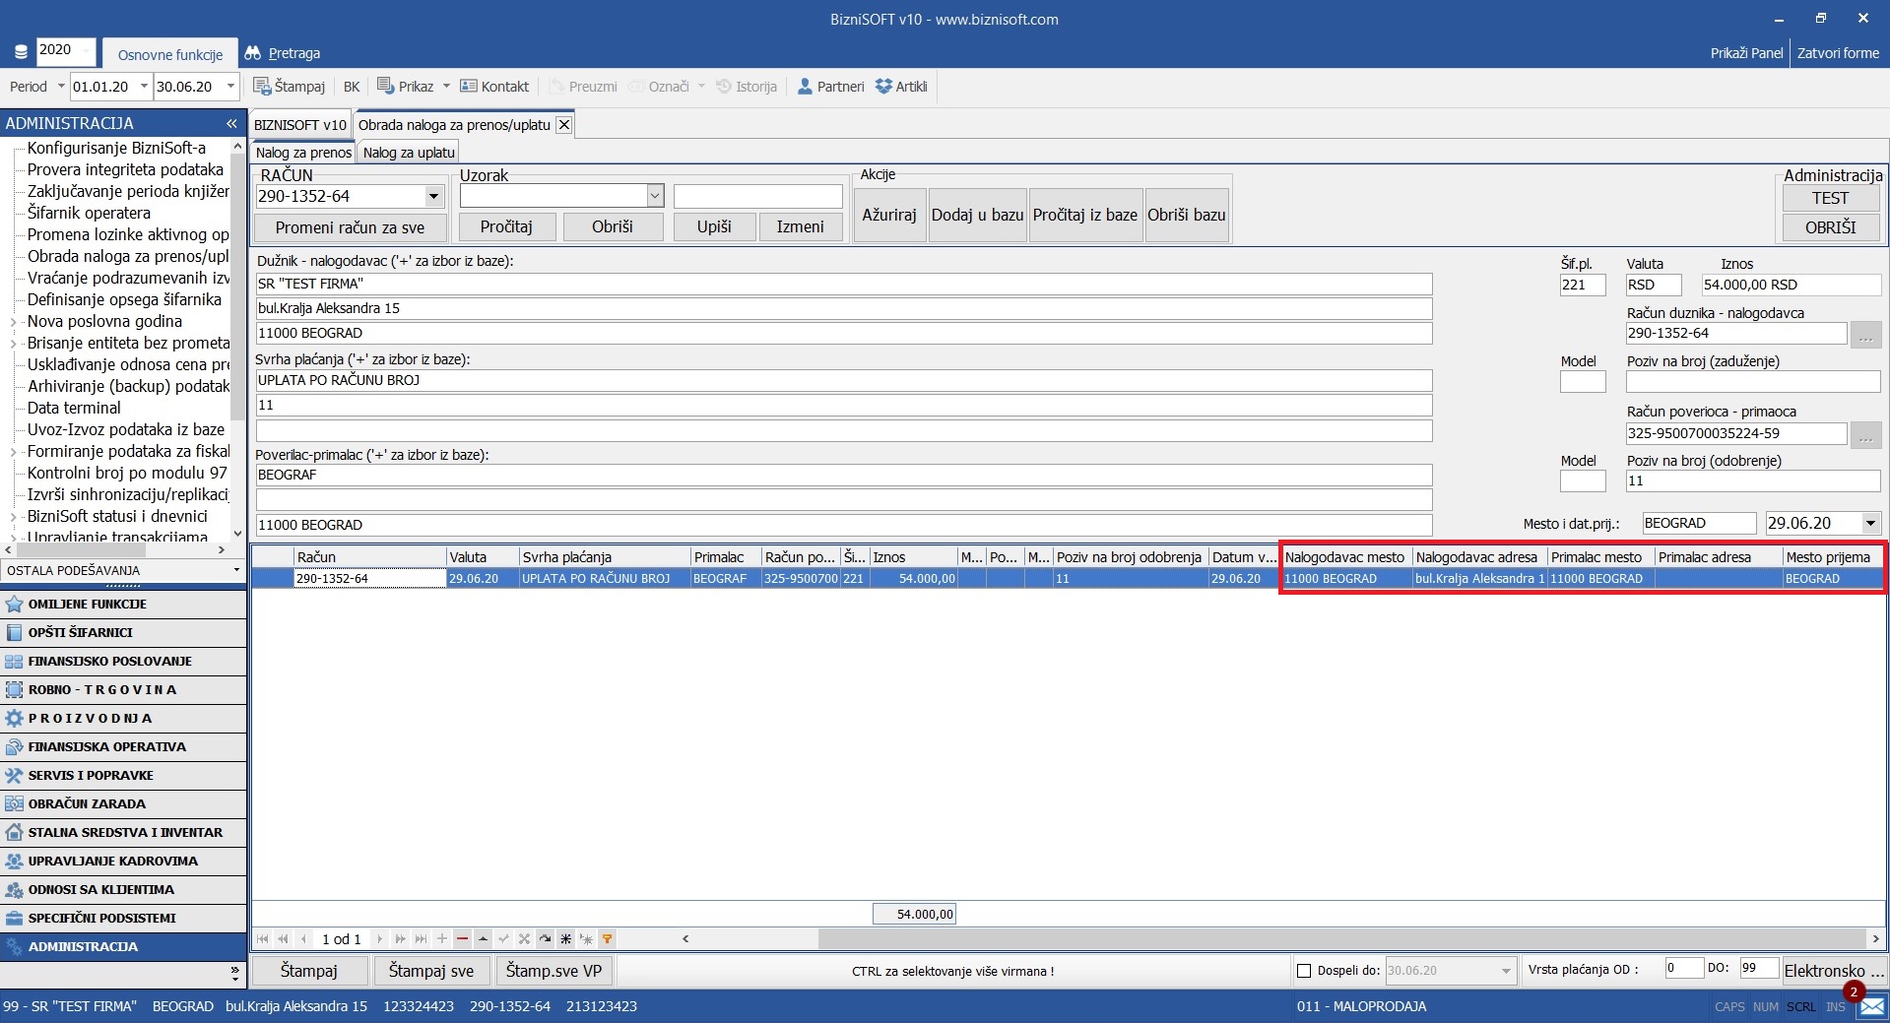This screenshot has width=1890, height=1023.
Task: Click Pročitaj iz baze button
Action: (1085, 215)
